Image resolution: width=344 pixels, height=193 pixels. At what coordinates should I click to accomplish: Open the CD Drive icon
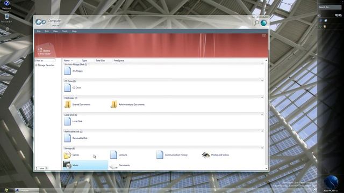(67, 87)
